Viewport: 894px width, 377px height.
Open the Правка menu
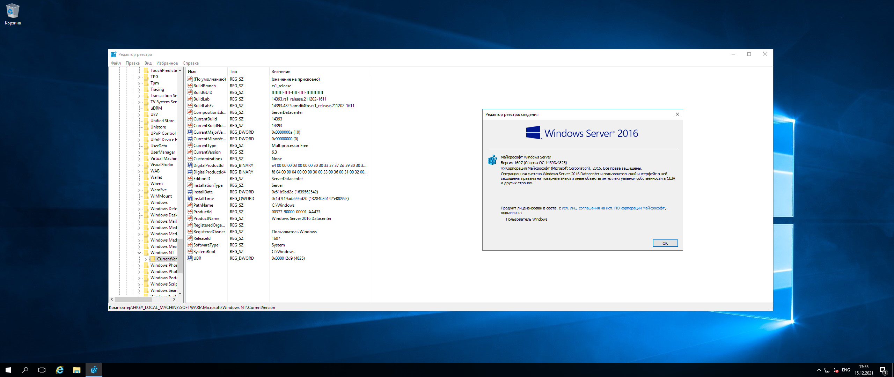pos(132,63)
